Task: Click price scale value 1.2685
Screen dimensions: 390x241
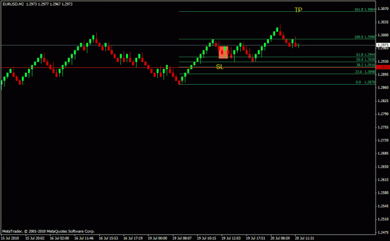Action: (383, 153)
